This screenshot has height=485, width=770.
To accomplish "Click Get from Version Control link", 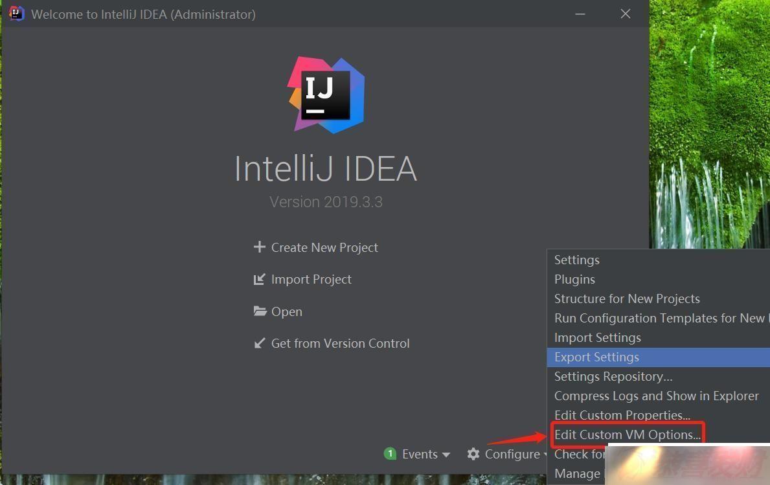I will 340,344.
